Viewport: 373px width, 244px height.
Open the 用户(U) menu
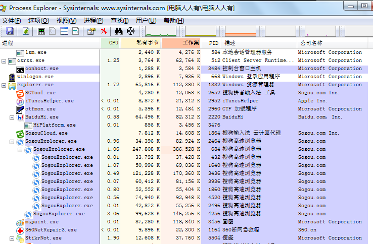(146, 21)
